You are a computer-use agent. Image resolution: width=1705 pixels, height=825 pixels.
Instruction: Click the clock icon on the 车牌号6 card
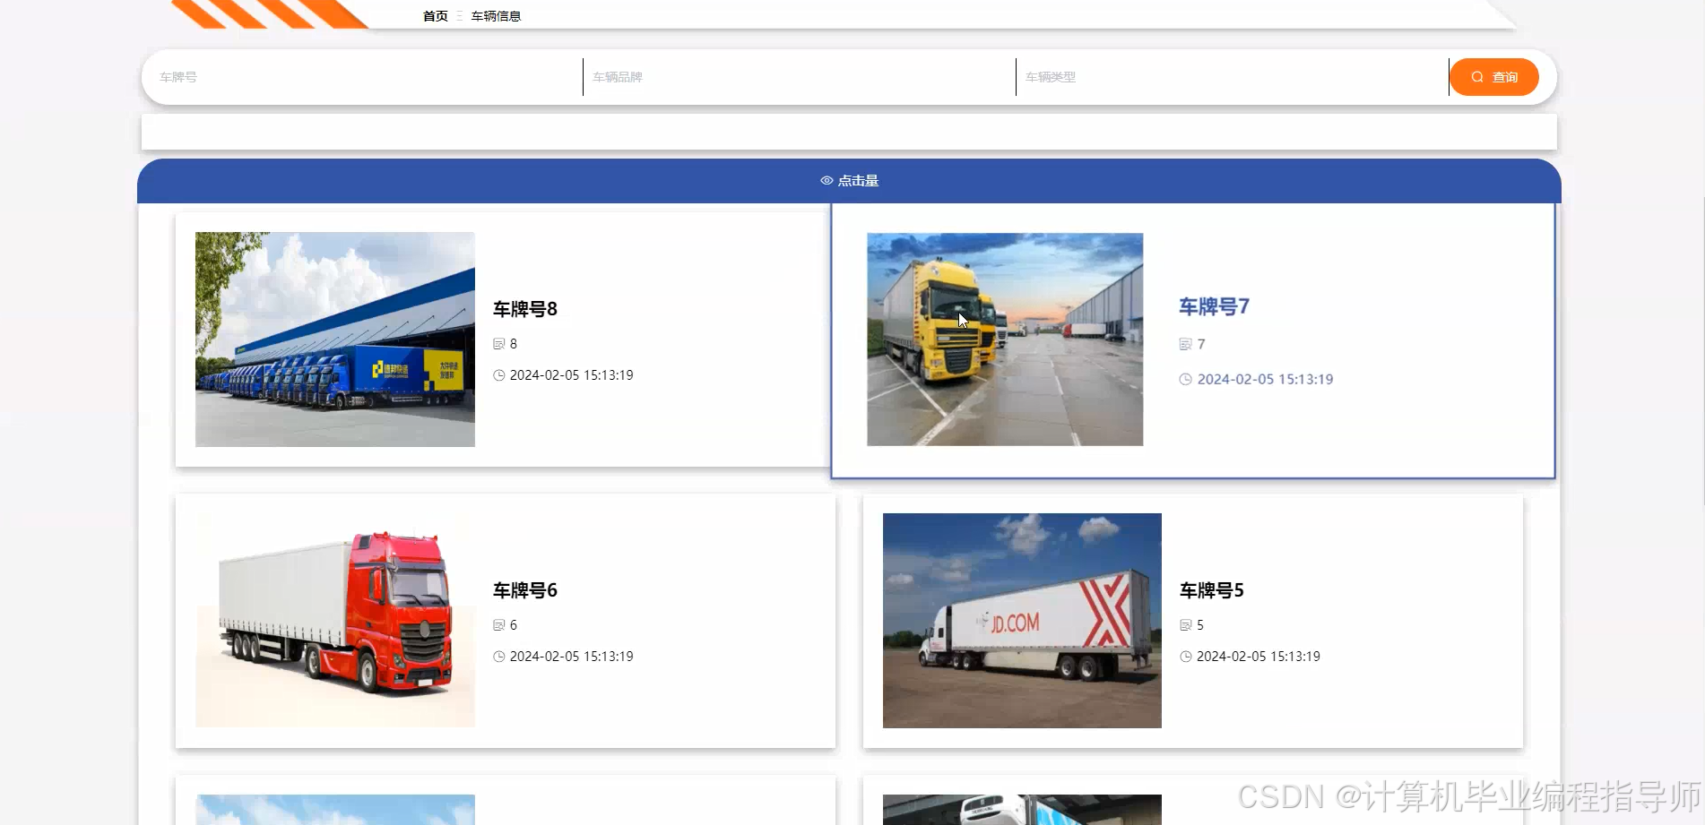(x=498, y=657)
